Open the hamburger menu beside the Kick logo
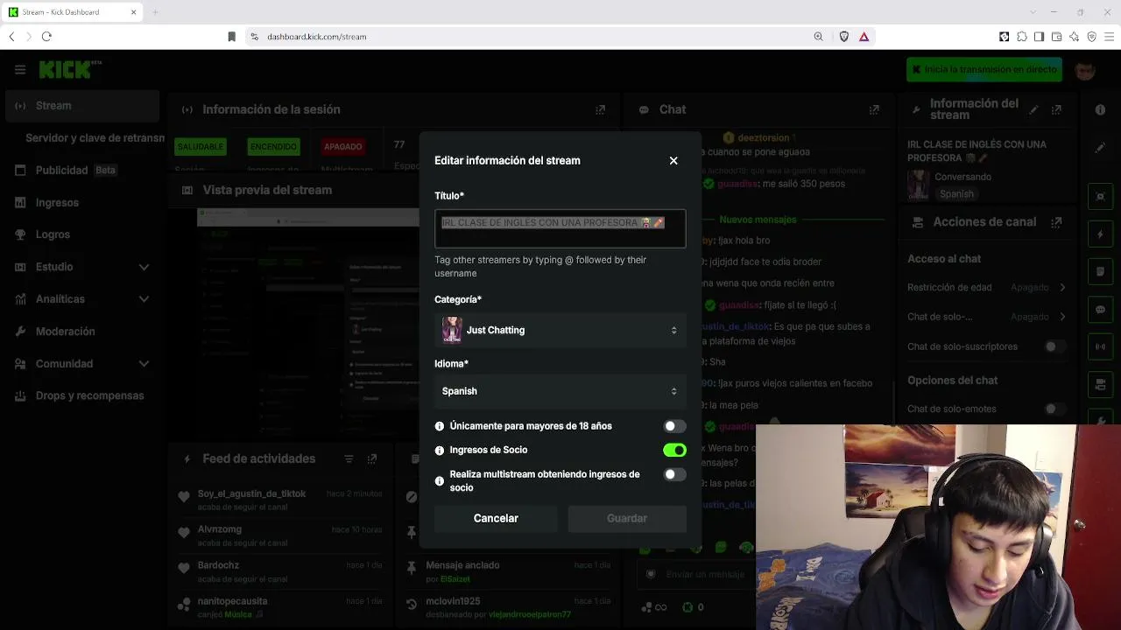Viewport: 1121px width, 630px height. 20,69
